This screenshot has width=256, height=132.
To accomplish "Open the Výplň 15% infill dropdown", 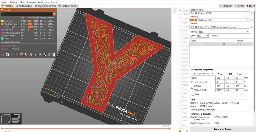I will 202,36.
